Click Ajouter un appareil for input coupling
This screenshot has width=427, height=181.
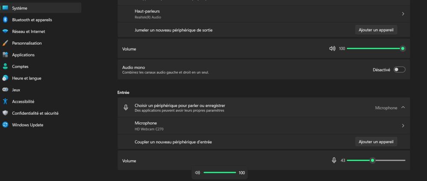coord(376,141)
